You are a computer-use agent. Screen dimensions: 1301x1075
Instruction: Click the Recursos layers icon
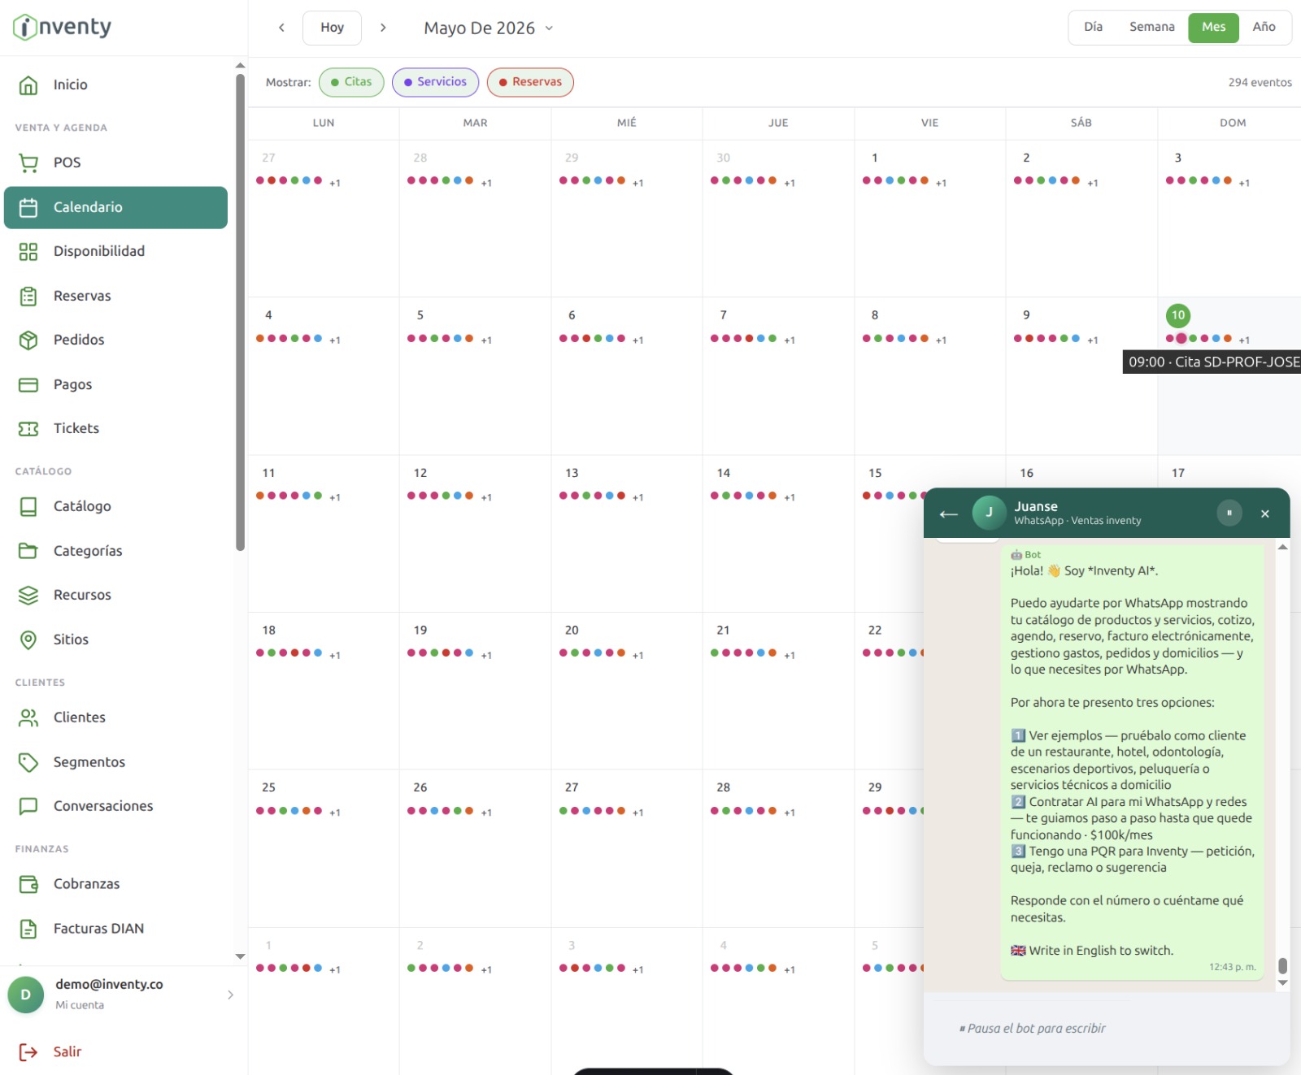click(x=28, y=595)
